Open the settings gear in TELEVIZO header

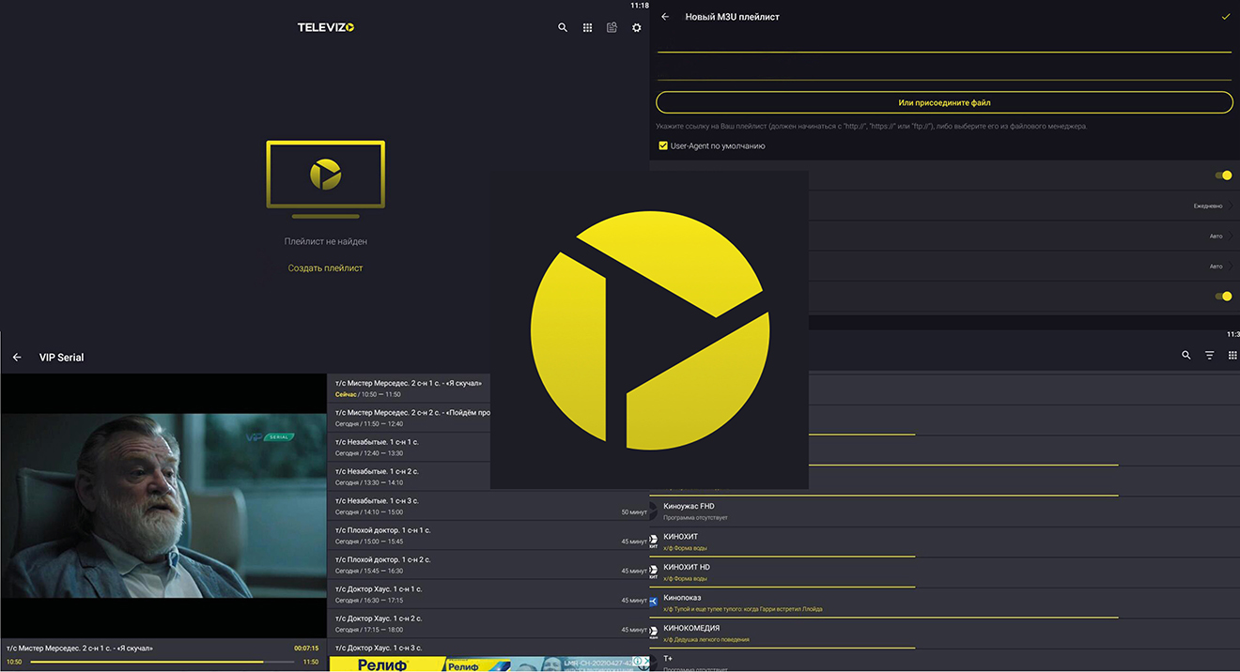[637, 28]
